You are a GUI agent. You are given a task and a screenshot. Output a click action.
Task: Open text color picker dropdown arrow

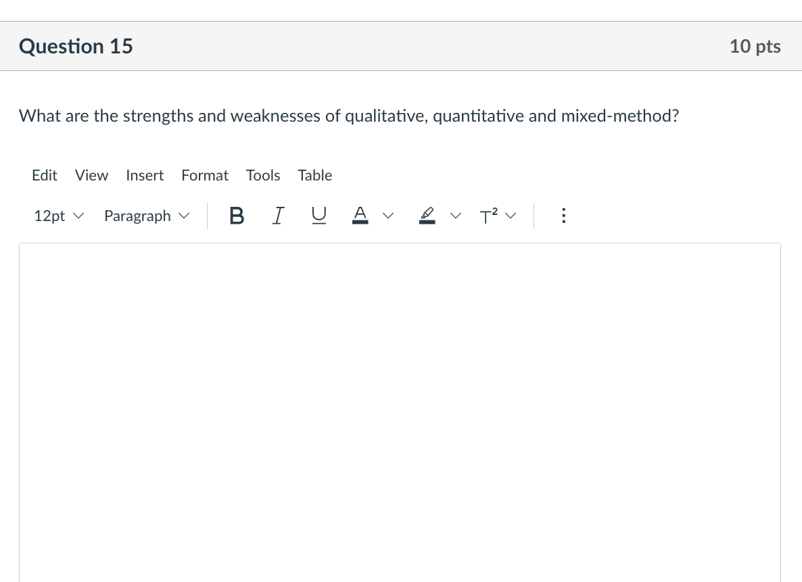(x=388, y=216)
